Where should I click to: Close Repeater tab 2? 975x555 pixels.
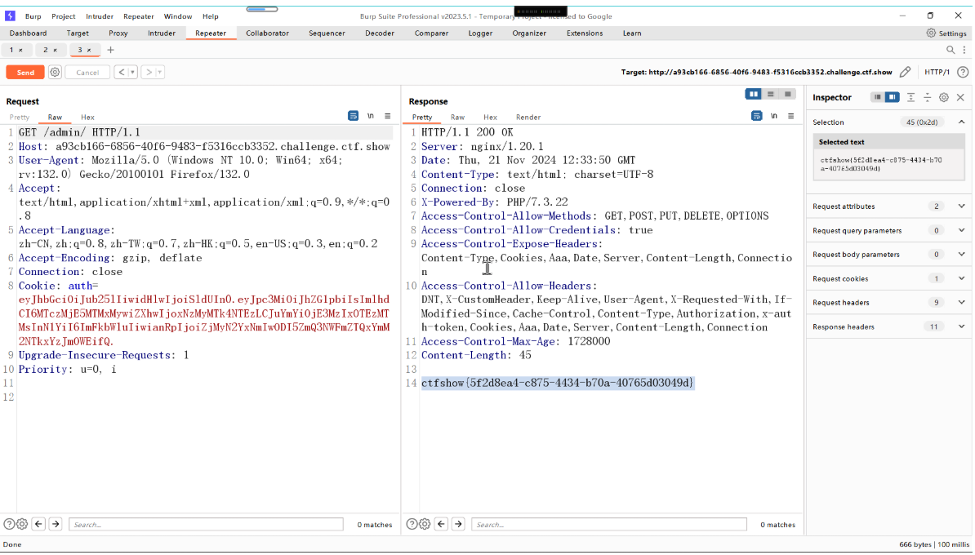(x=55, y=50)
